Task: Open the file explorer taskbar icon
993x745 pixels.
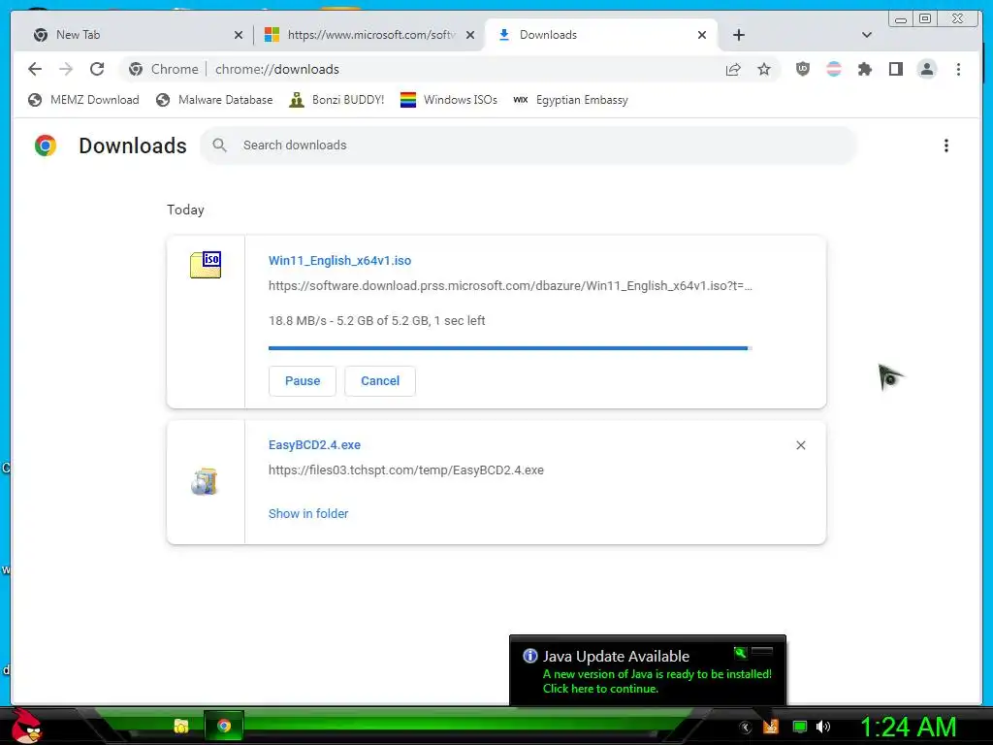Action: point(181,726)
